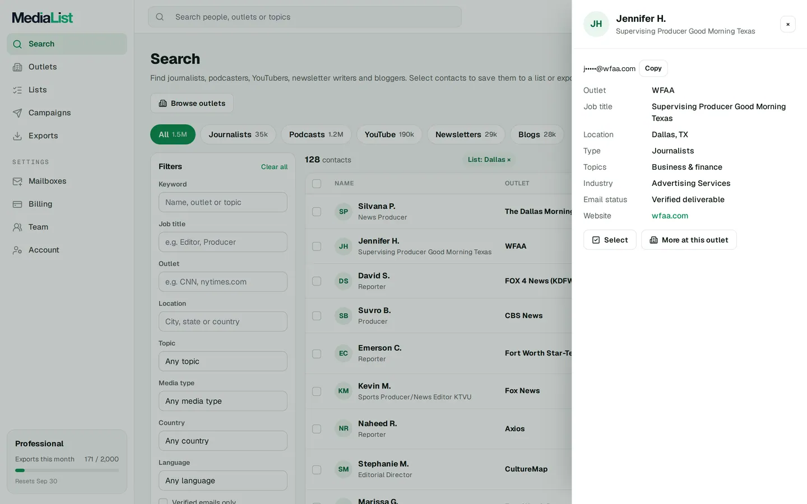Click the NR avatar for Naheed R.
807x504 pixels.
pyautogui.click(x=344, y=428)
